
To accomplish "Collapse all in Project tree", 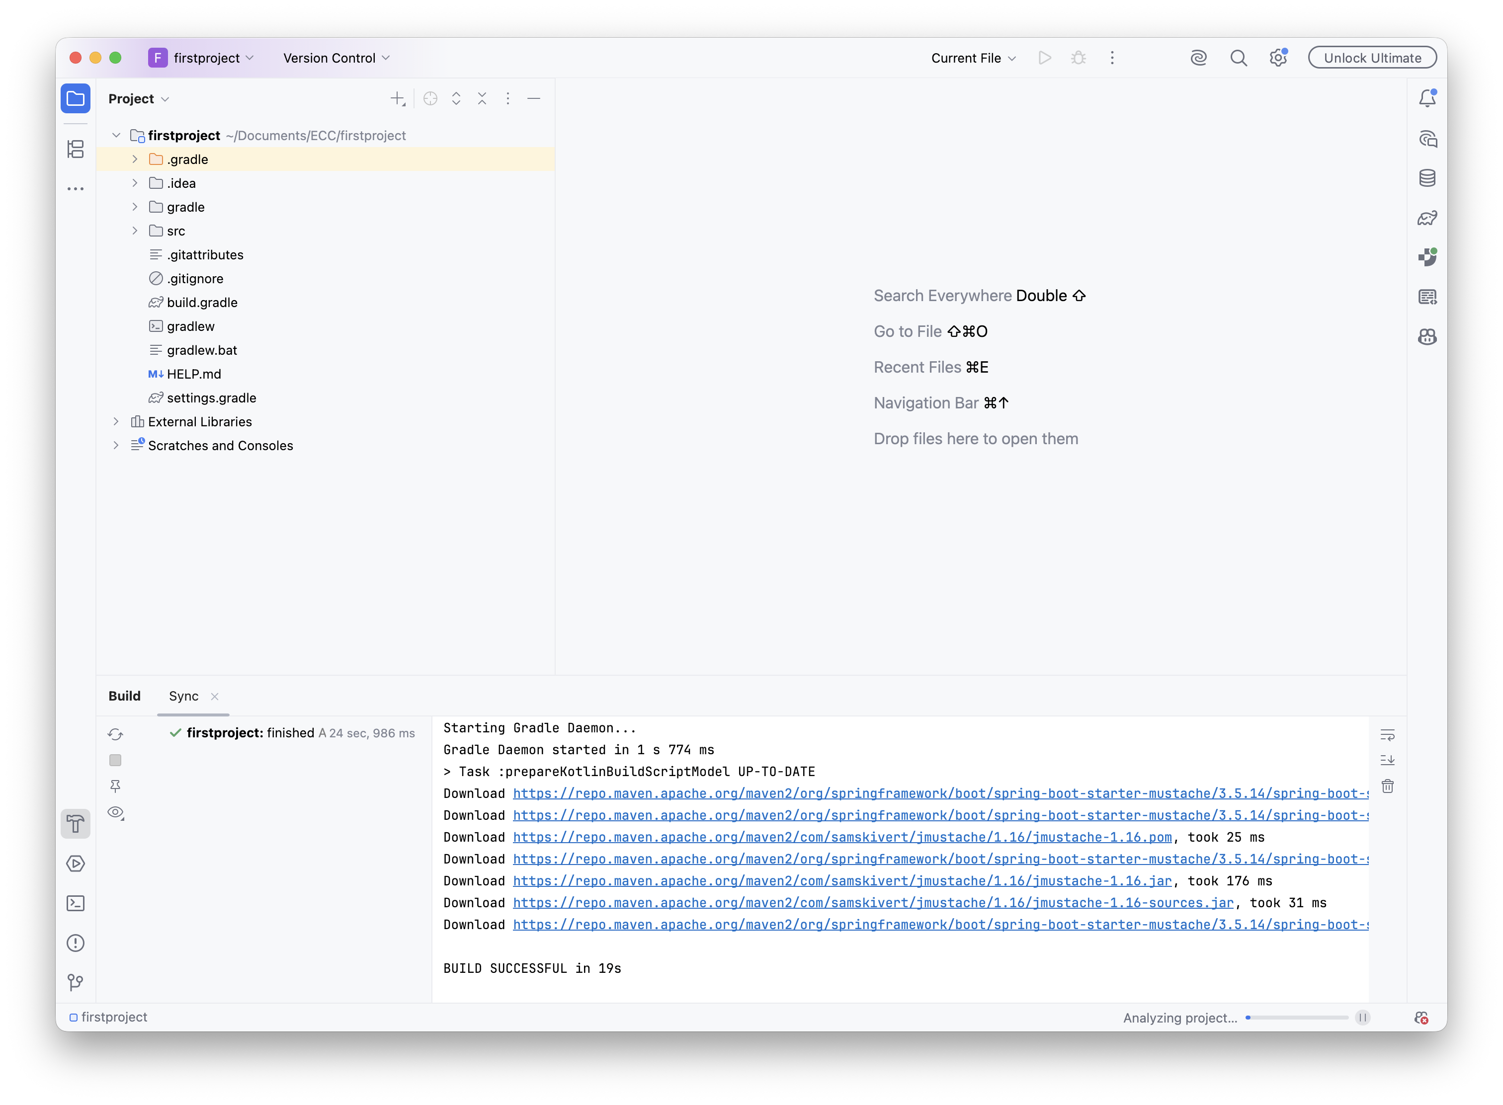I will (482, 99).
